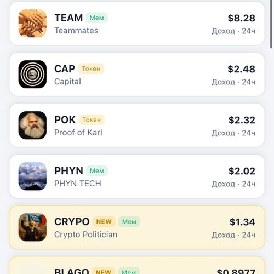274x274 pixels.
Task: Select the Токен badge next to POK
Action: coord(92,119)
